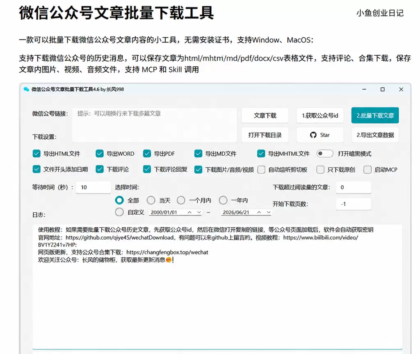420x354 pixels.
Task: Click 文章下载 button
Action: [265, 115]
